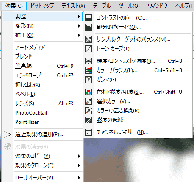
Task: Choose コントラストの向上(C)... from submenu
Action: [138, 18]
